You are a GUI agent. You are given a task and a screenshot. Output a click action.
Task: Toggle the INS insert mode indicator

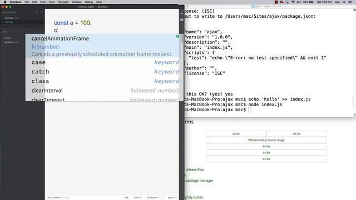coord(127,198)
